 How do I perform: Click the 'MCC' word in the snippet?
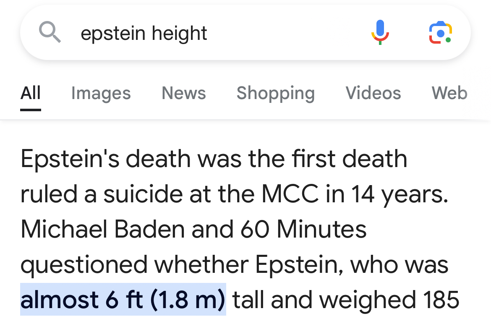[290, 194]
